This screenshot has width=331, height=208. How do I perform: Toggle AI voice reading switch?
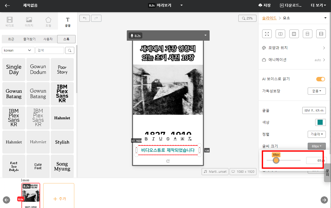tap(321, 79)
